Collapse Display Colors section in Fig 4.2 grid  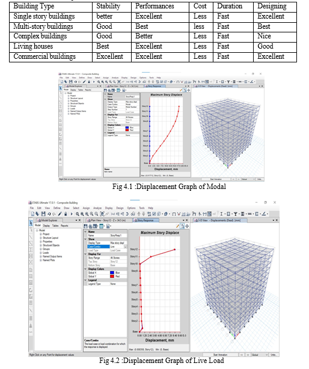[85, 269]
